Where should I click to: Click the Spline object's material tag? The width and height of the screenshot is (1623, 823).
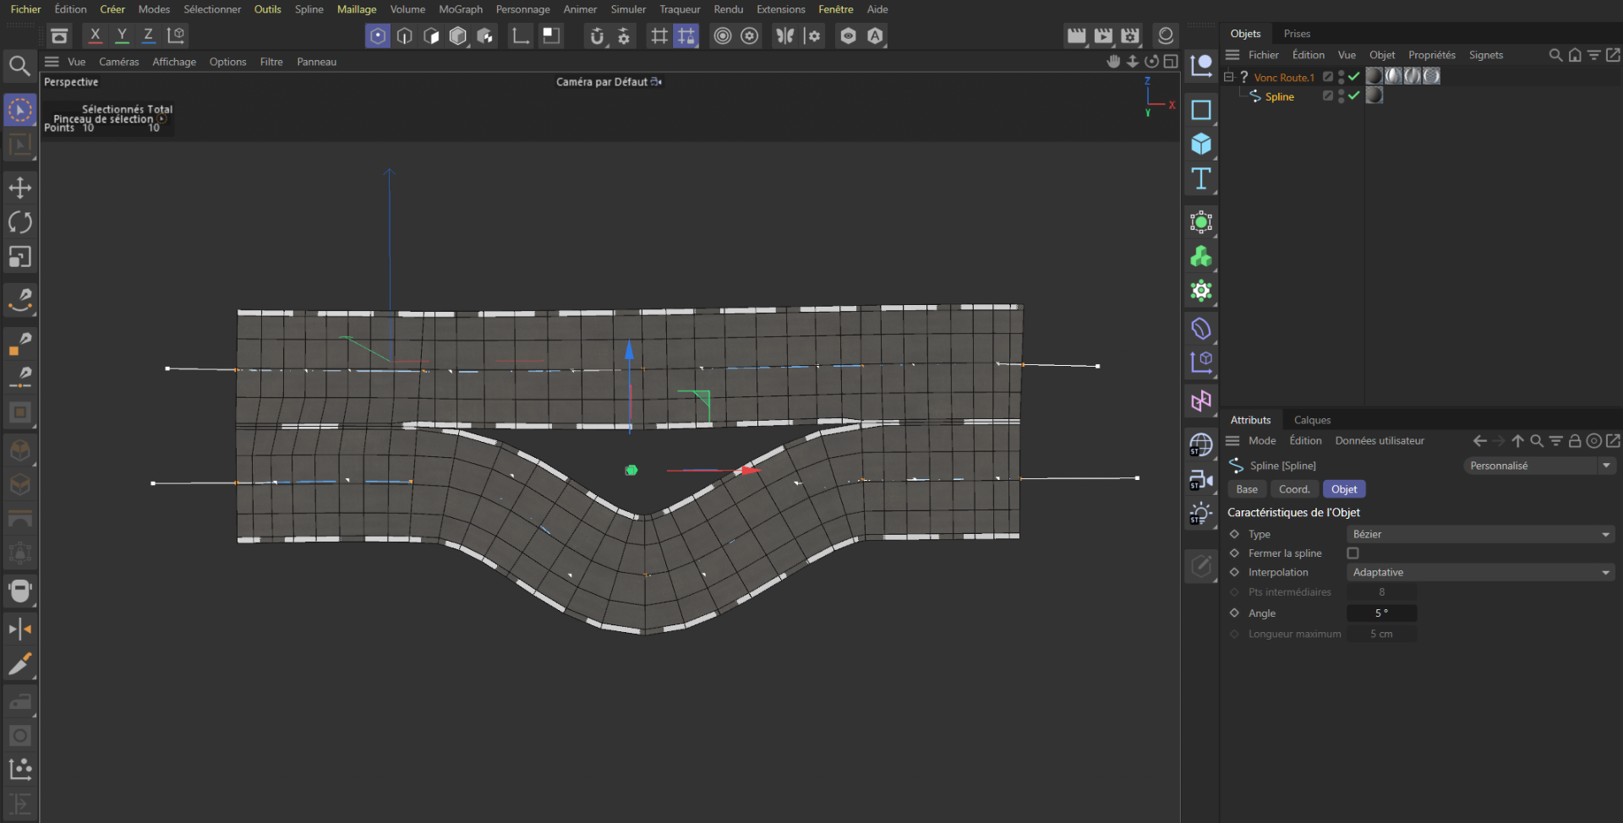coord(1374,96)
